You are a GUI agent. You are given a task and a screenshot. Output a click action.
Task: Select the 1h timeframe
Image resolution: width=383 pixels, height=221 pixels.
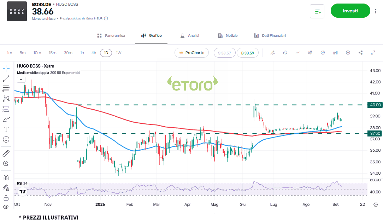[x=82, y=53]
